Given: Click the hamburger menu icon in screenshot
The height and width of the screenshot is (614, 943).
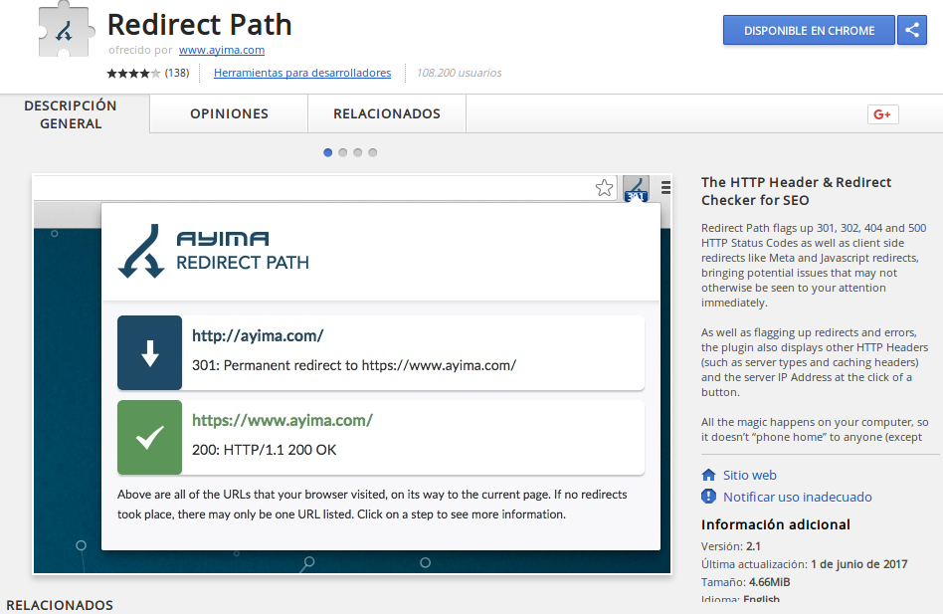Looking at the screenshot, I should coord(665,188).
